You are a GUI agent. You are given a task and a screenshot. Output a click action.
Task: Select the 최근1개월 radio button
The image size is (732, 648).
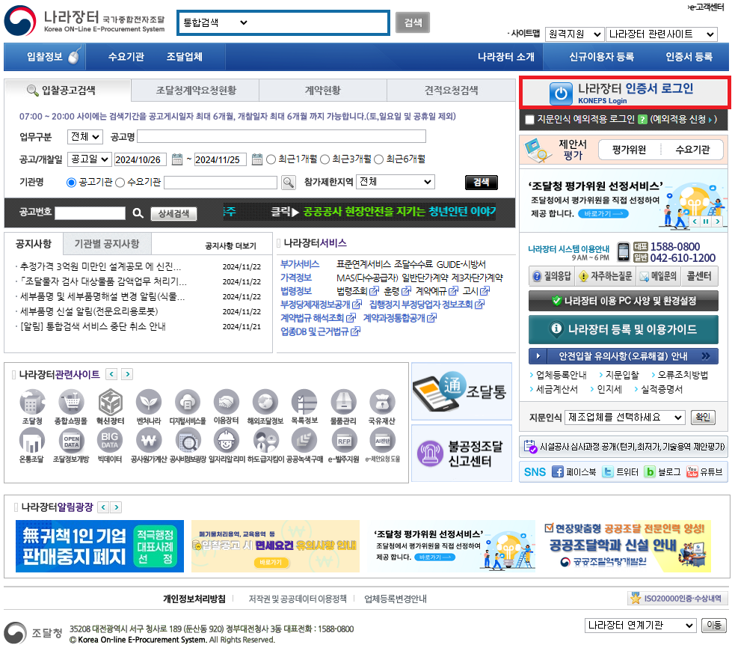[271, 159]
